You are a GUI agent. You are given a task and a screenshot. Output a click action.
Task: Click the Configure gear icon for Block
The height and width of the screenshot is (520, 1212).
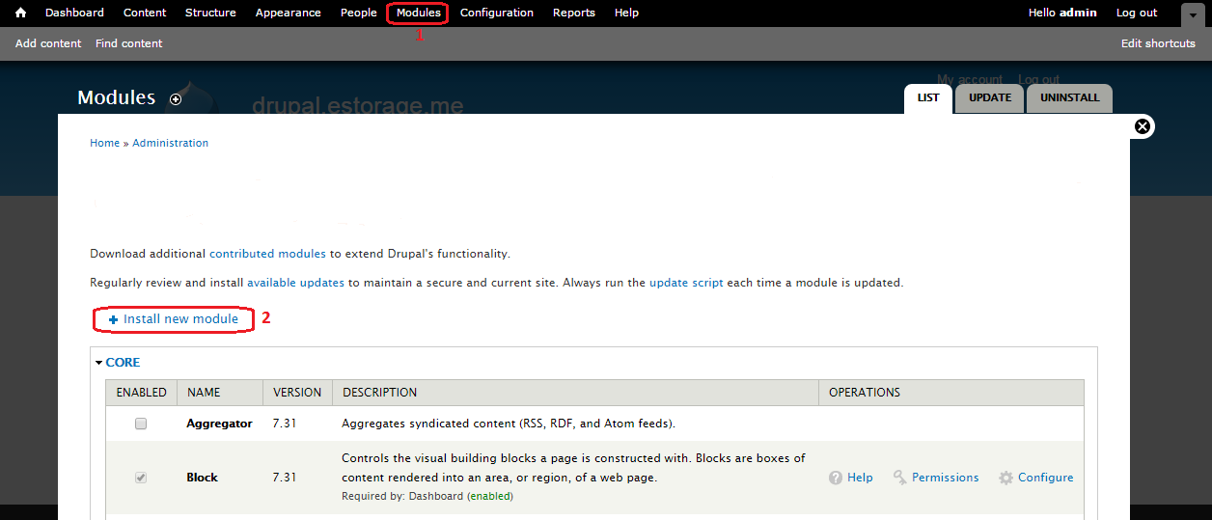(1006, 478)
